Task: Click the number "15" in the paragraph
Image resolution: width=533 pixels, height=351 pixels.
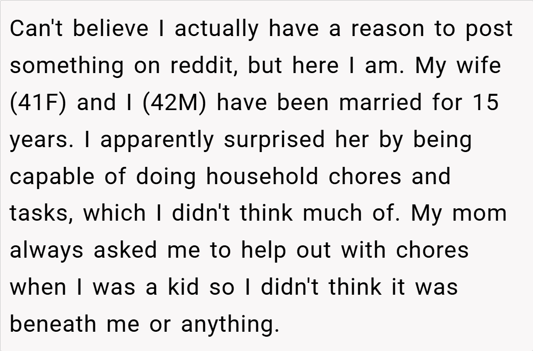Action: pos(485,103)
